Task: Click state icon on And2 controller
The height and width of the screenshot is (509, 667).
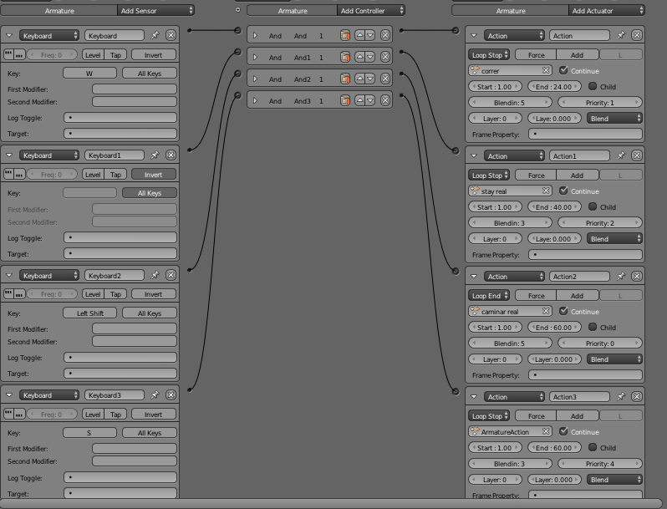Action: (345, 79)
